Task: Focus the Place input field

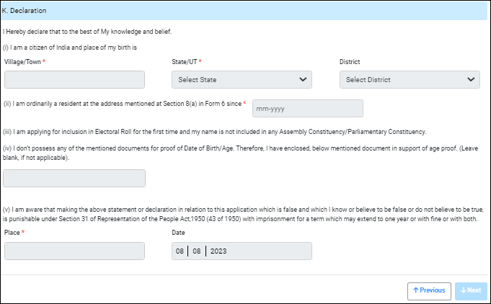Action: pyautogui.click(x=74, y=251)
